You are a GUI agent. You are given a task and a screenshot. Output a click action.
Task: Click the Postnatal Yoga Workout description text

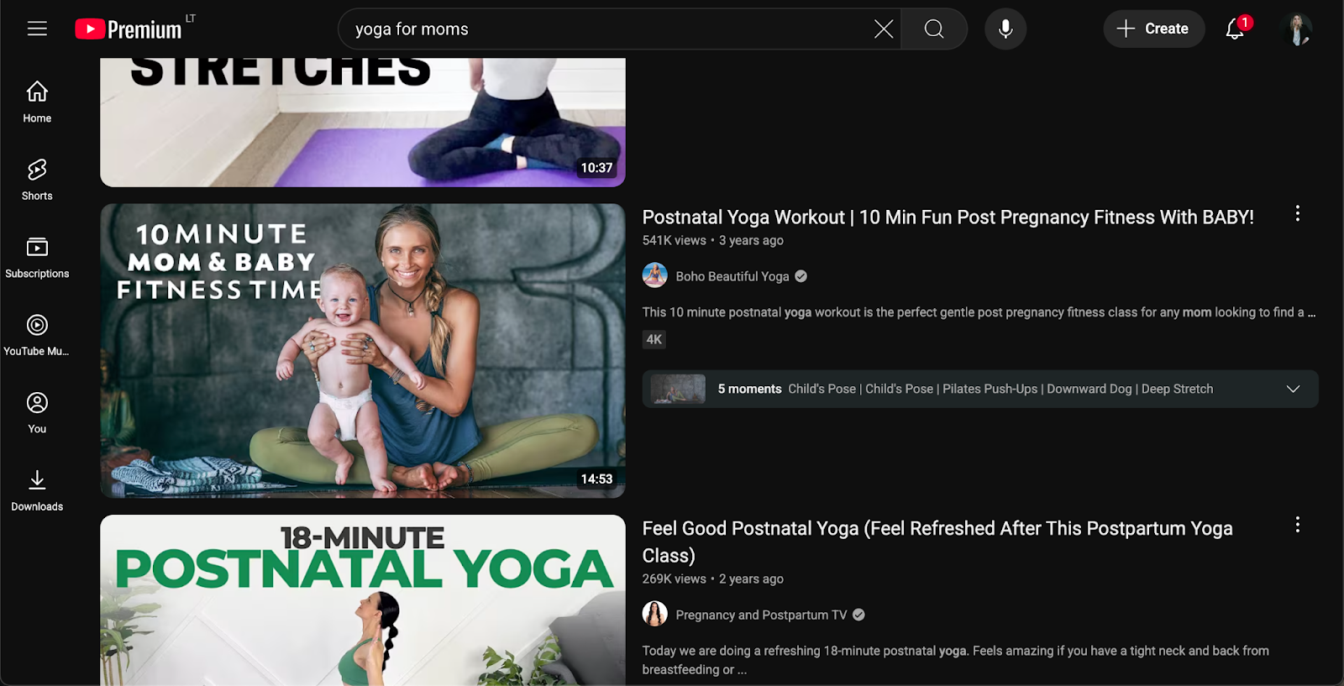tap(979, 312)
